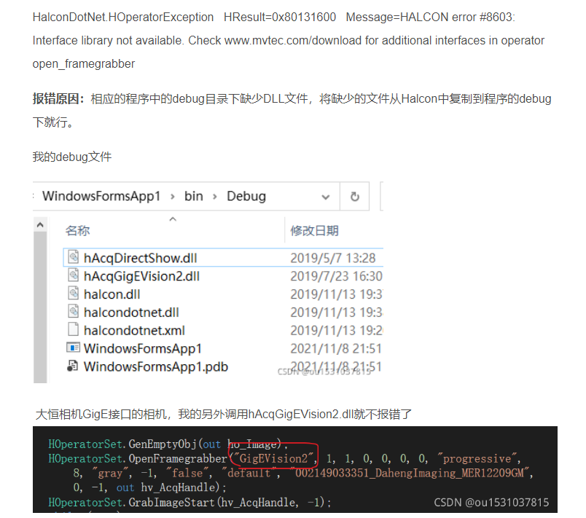The width and height of the screenshot is (586, 518).
Task: Click the WindowsFormsApp1 application icon
Action: click(73, 348)
